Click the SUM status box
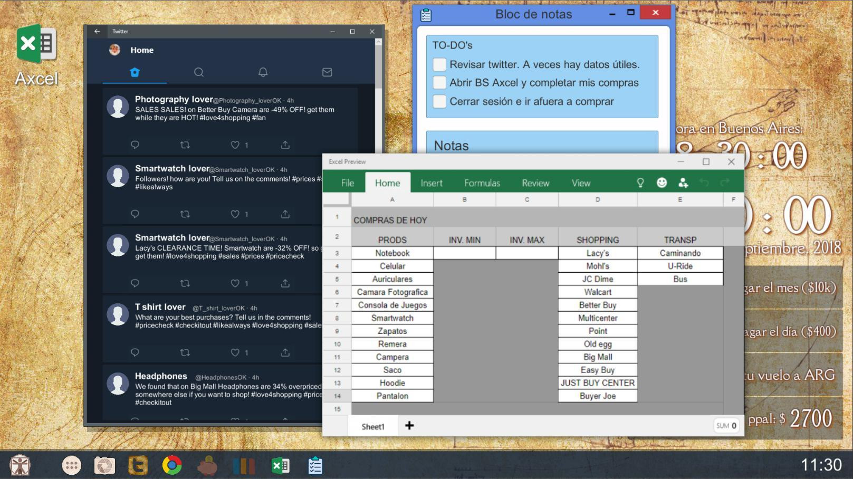 (726, 425)
